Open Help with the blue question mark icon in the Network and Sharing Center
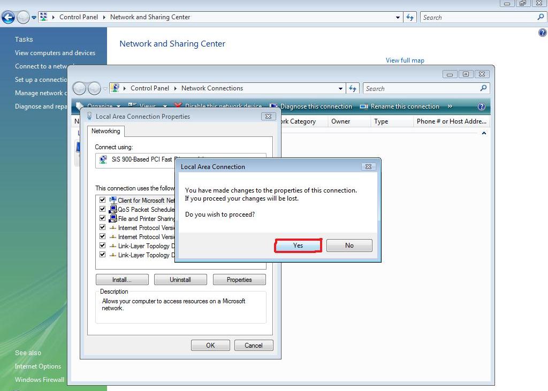The height and width of the screenshot is (391, 548). [x=542, y=33]
